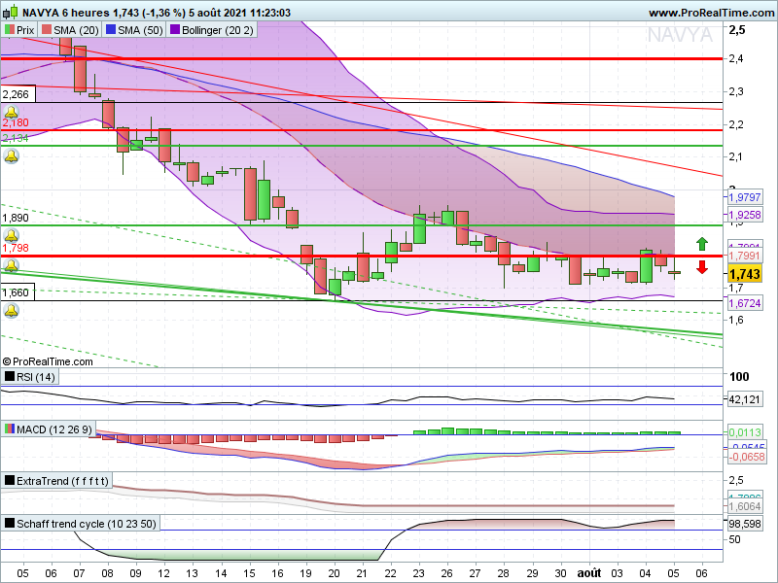
Task: Click the red 2,180 level label
Action: [16, 122]
